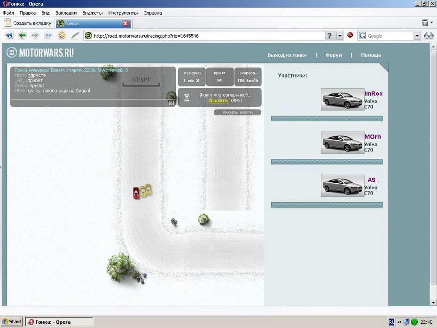The image size is (437, 328).
Task: Open the Правка menu
Action: click(x=28, y=13)
